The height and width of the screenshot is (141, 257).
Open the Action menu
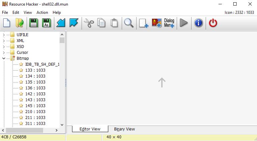click(42, 12)
